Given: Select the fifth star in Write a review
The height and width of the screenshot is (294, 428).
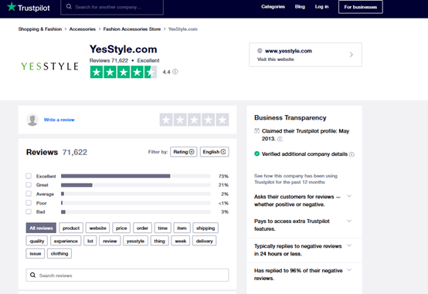Looking at the screenshot, I should click(x=222, y=120).
